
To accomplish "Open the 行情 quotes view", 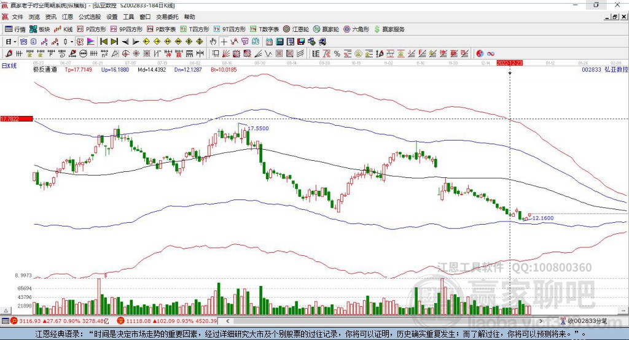I will pos(15,29).
